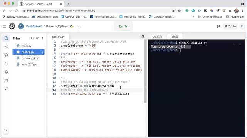
Task: Click the Python language icon beside repl name
Action: pos(71,26)
